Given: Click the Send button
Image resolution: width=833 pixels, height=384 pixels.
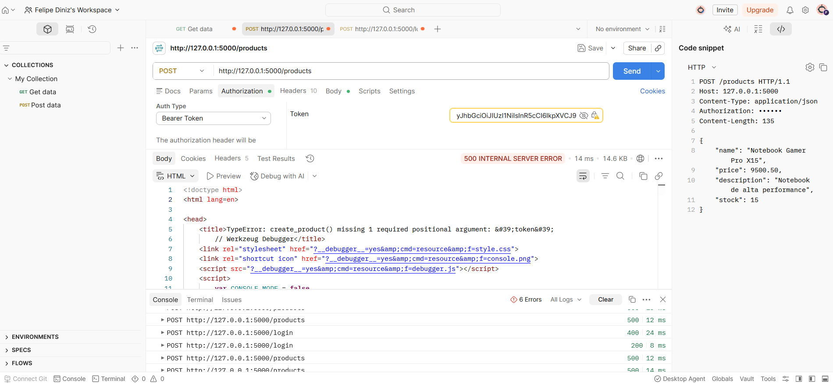Looking at the screenshot, I should pyautogui.click(x=632, y=71).
